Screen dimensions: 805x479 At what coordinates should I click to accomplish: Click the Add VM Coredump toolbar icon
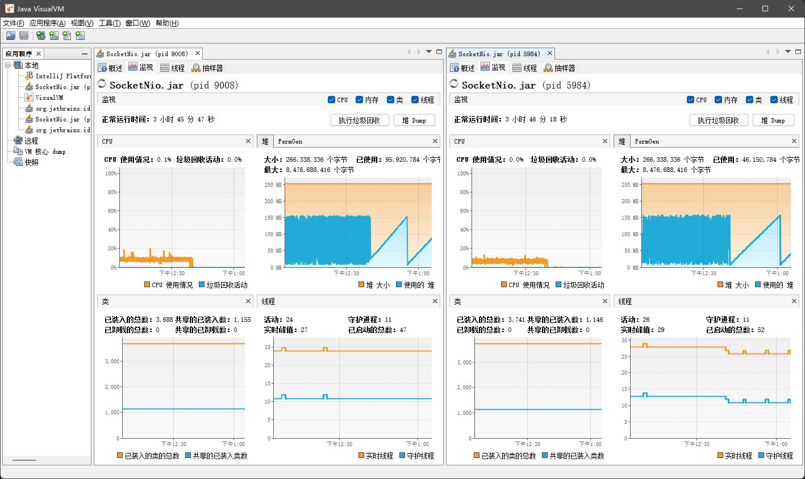[67, 36]
